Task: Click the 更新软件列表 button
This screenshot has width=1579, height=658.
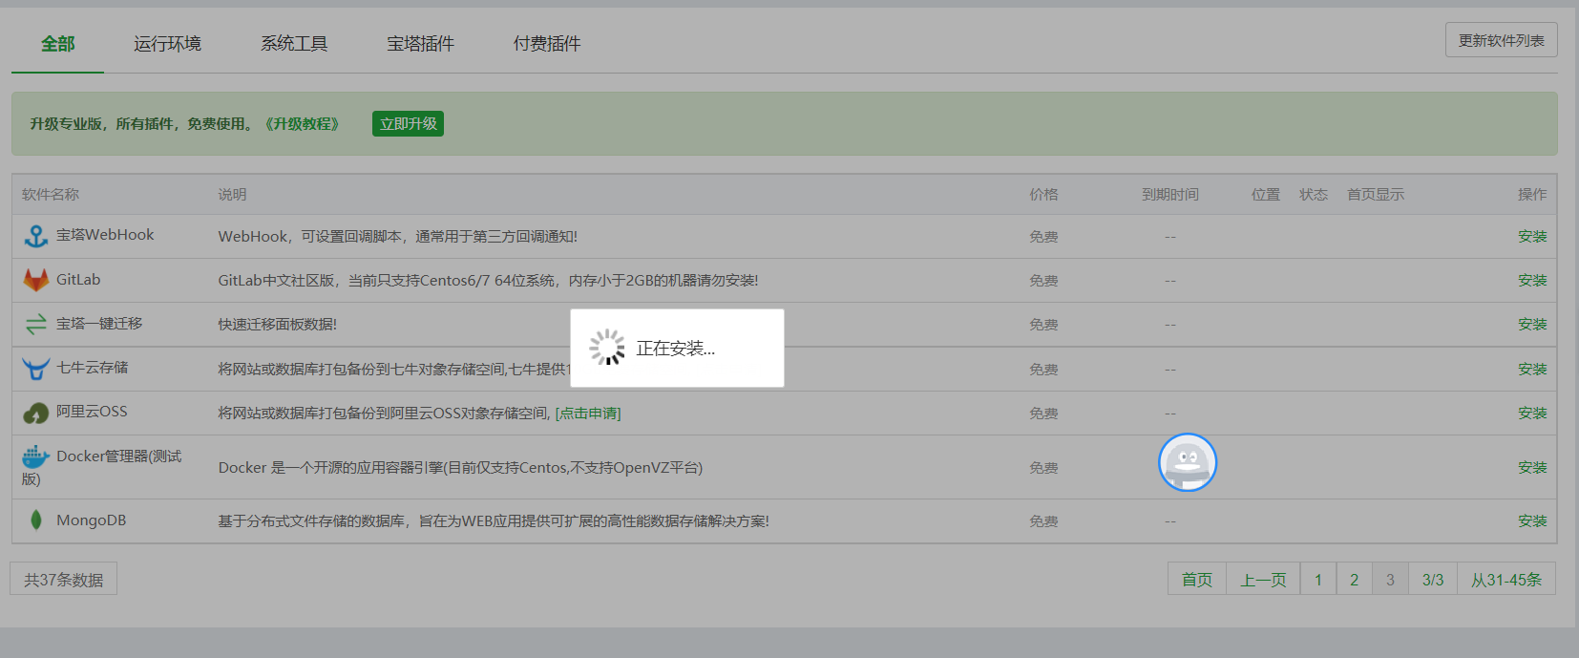Action: (1502, 40)
